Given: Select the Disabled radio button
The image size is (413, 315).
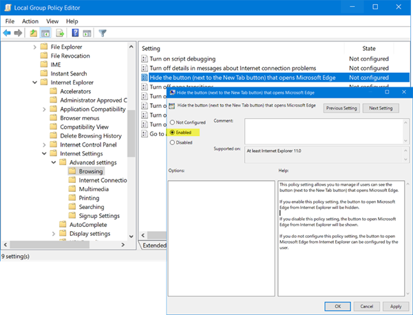Looking at the screenshot, I should pyautogui.click(x=172, y=142).
